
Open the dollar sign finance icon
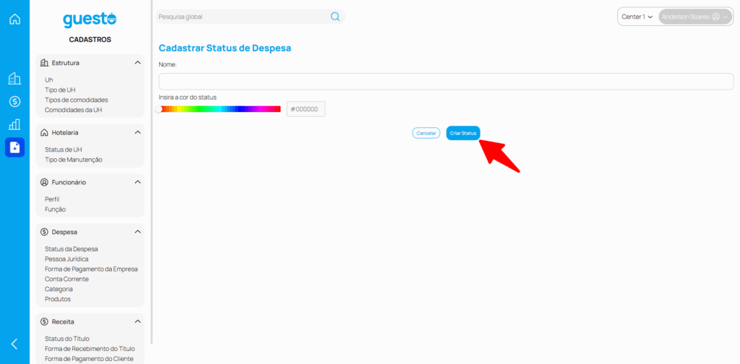coord(14,102)
